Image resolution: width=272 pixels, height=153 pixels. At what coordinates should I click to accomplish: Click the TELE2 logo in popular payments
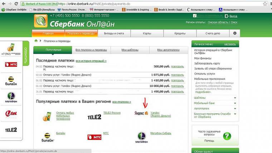pyautogui.click(x=94, y=116)
